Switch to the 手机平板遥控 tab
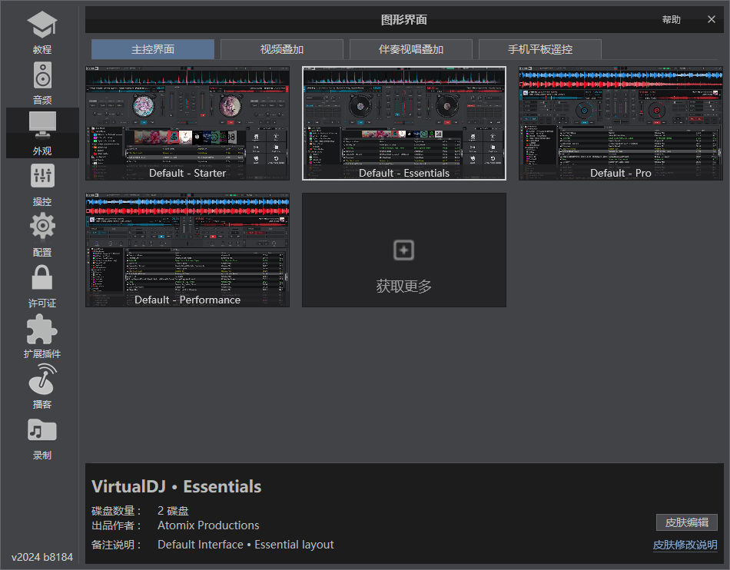Screen dimensions: 730x570 point(540,49)
